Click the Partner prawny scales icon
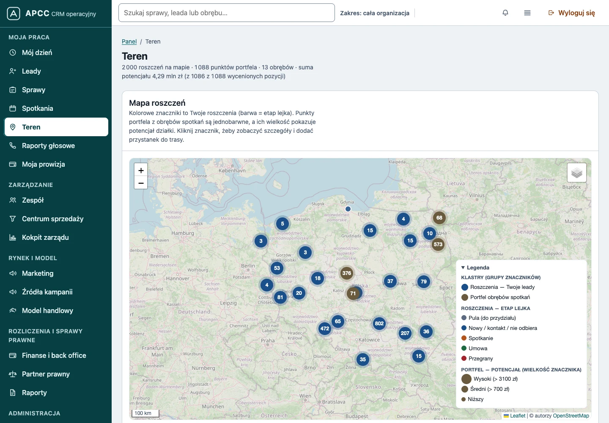 (13, 374)
